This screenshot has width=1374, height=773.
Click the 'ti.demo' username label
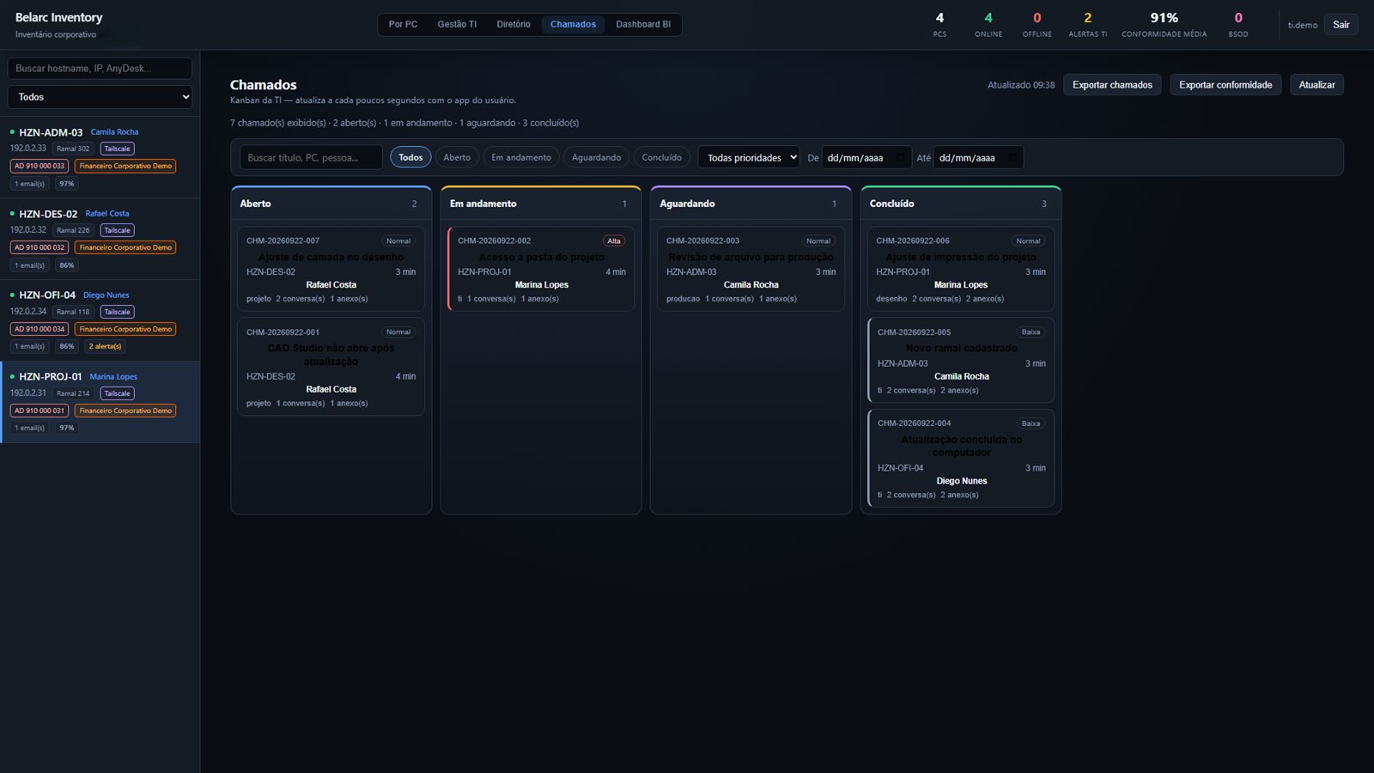1302,25
